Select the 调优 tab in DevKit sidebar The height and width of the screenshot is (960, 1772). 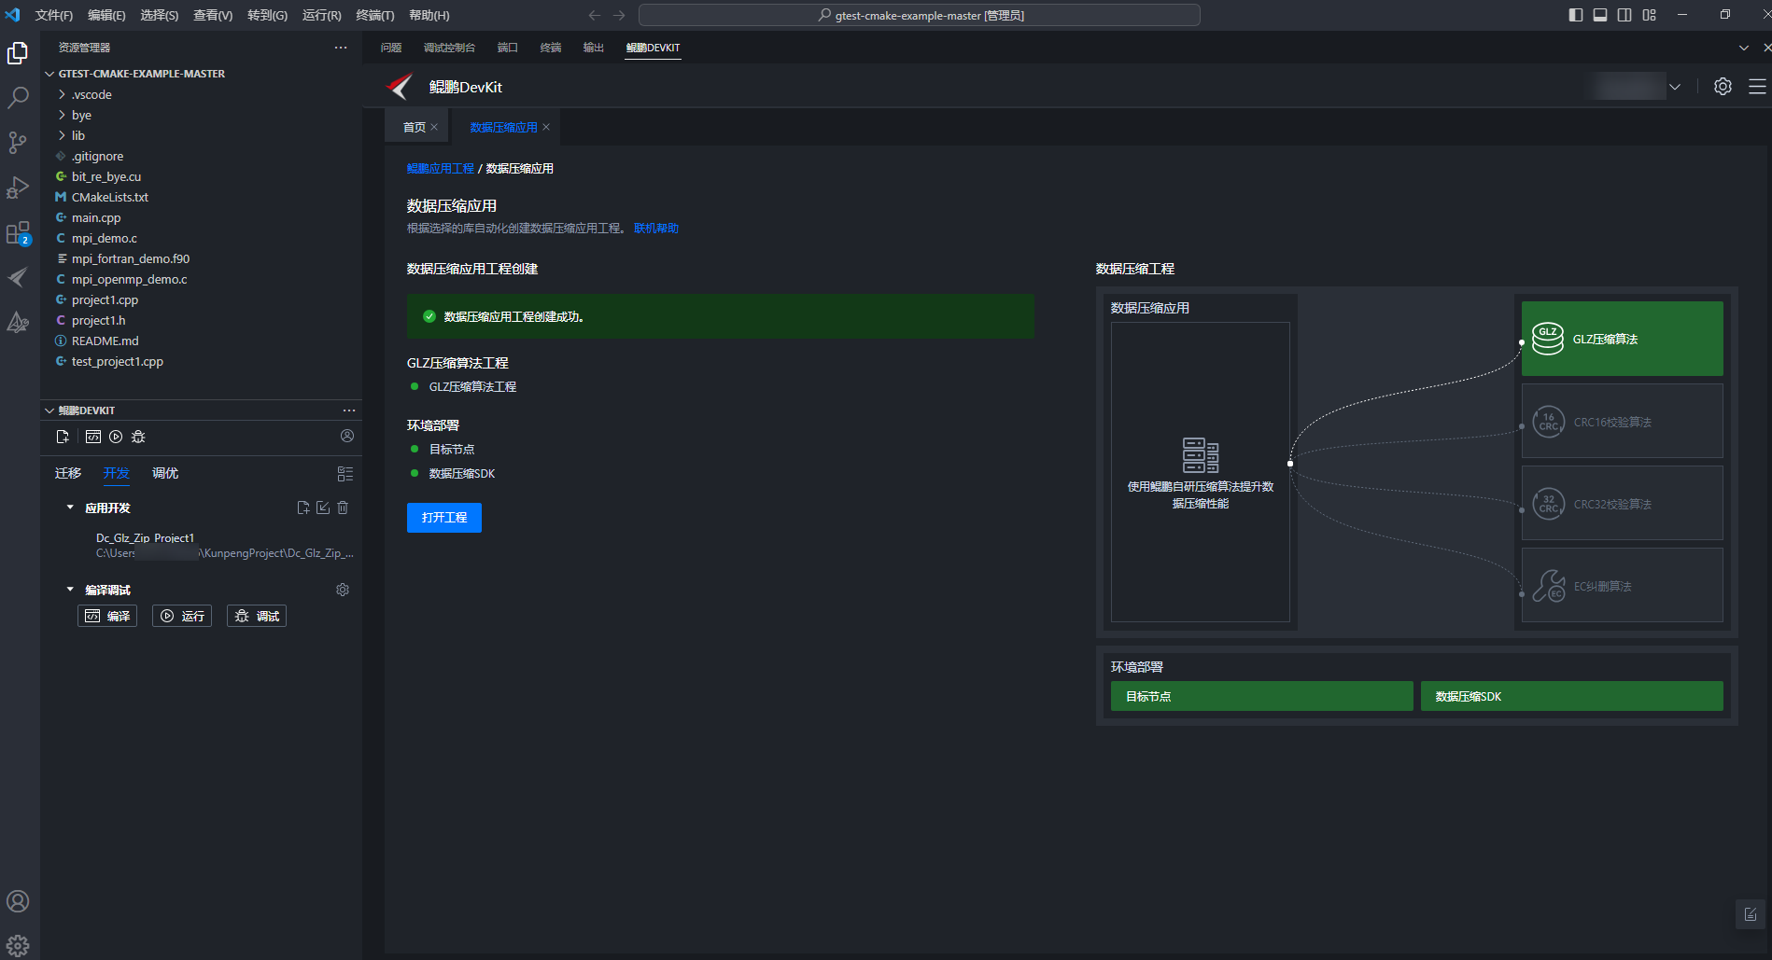point(165,473)
